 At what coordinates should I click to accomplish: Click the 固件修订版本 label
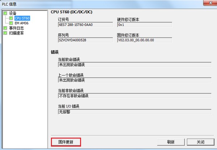(128, 35)
